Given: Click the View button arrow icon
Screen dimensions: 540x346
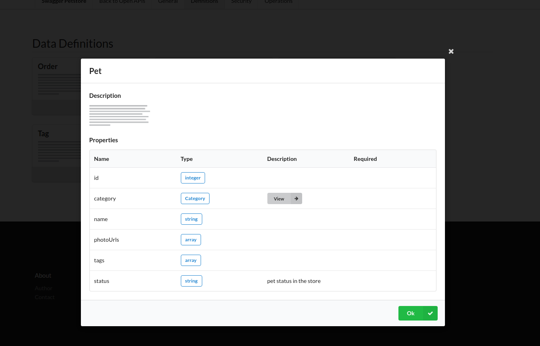Looking at the screenshot, I should click(x=296, y=198).
